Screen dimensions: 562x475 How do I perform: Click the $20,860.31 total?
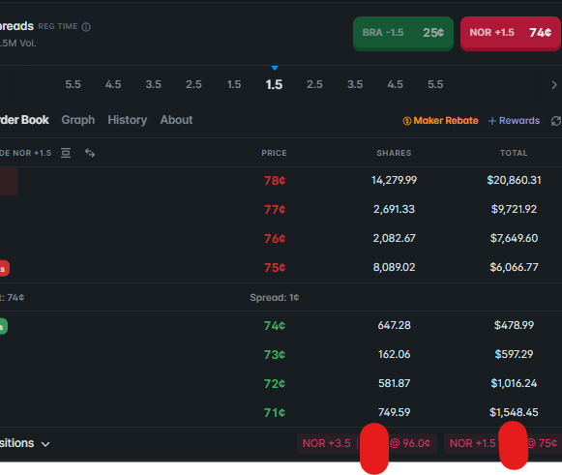[514, 180]
